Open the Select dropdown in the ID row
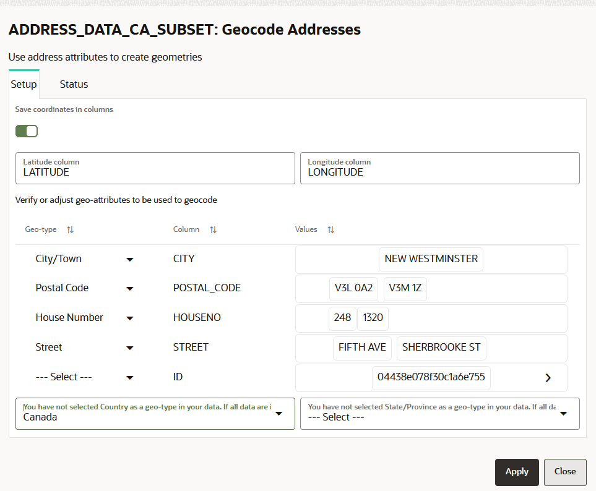596x491 pixels. 130,377
